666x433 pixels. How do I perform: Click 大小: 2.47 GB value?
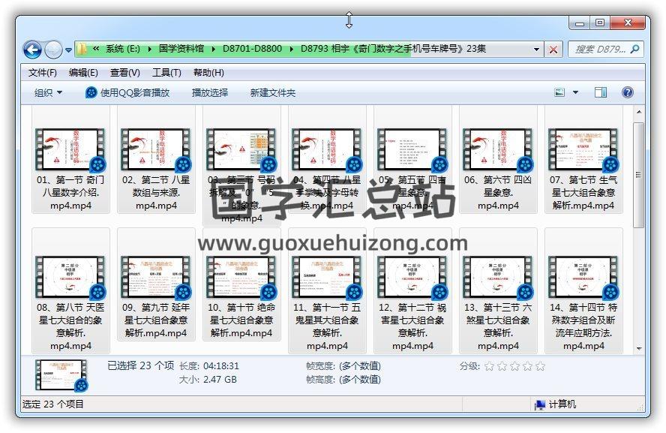coord(220,380)
